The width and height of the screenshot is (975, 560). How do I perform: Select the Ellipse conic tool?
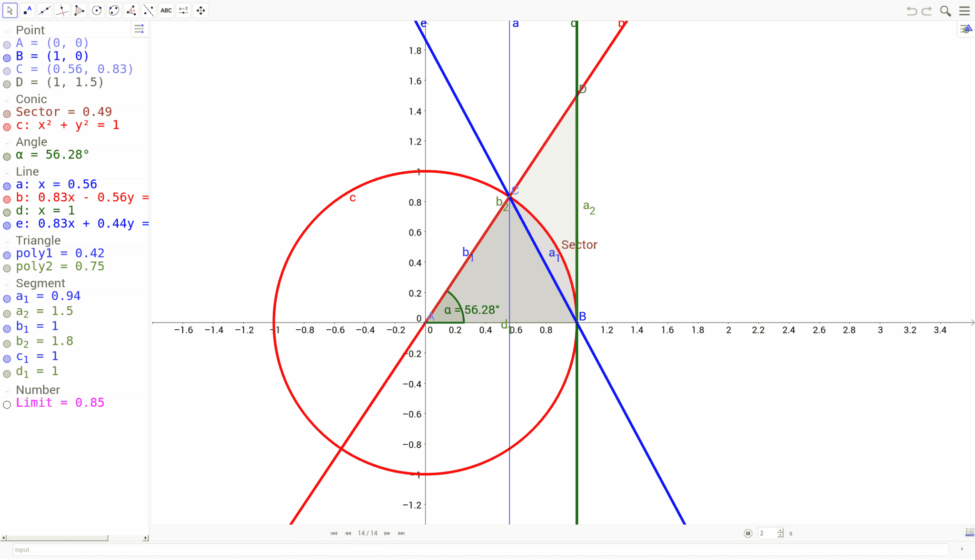[x=114, y=10]
